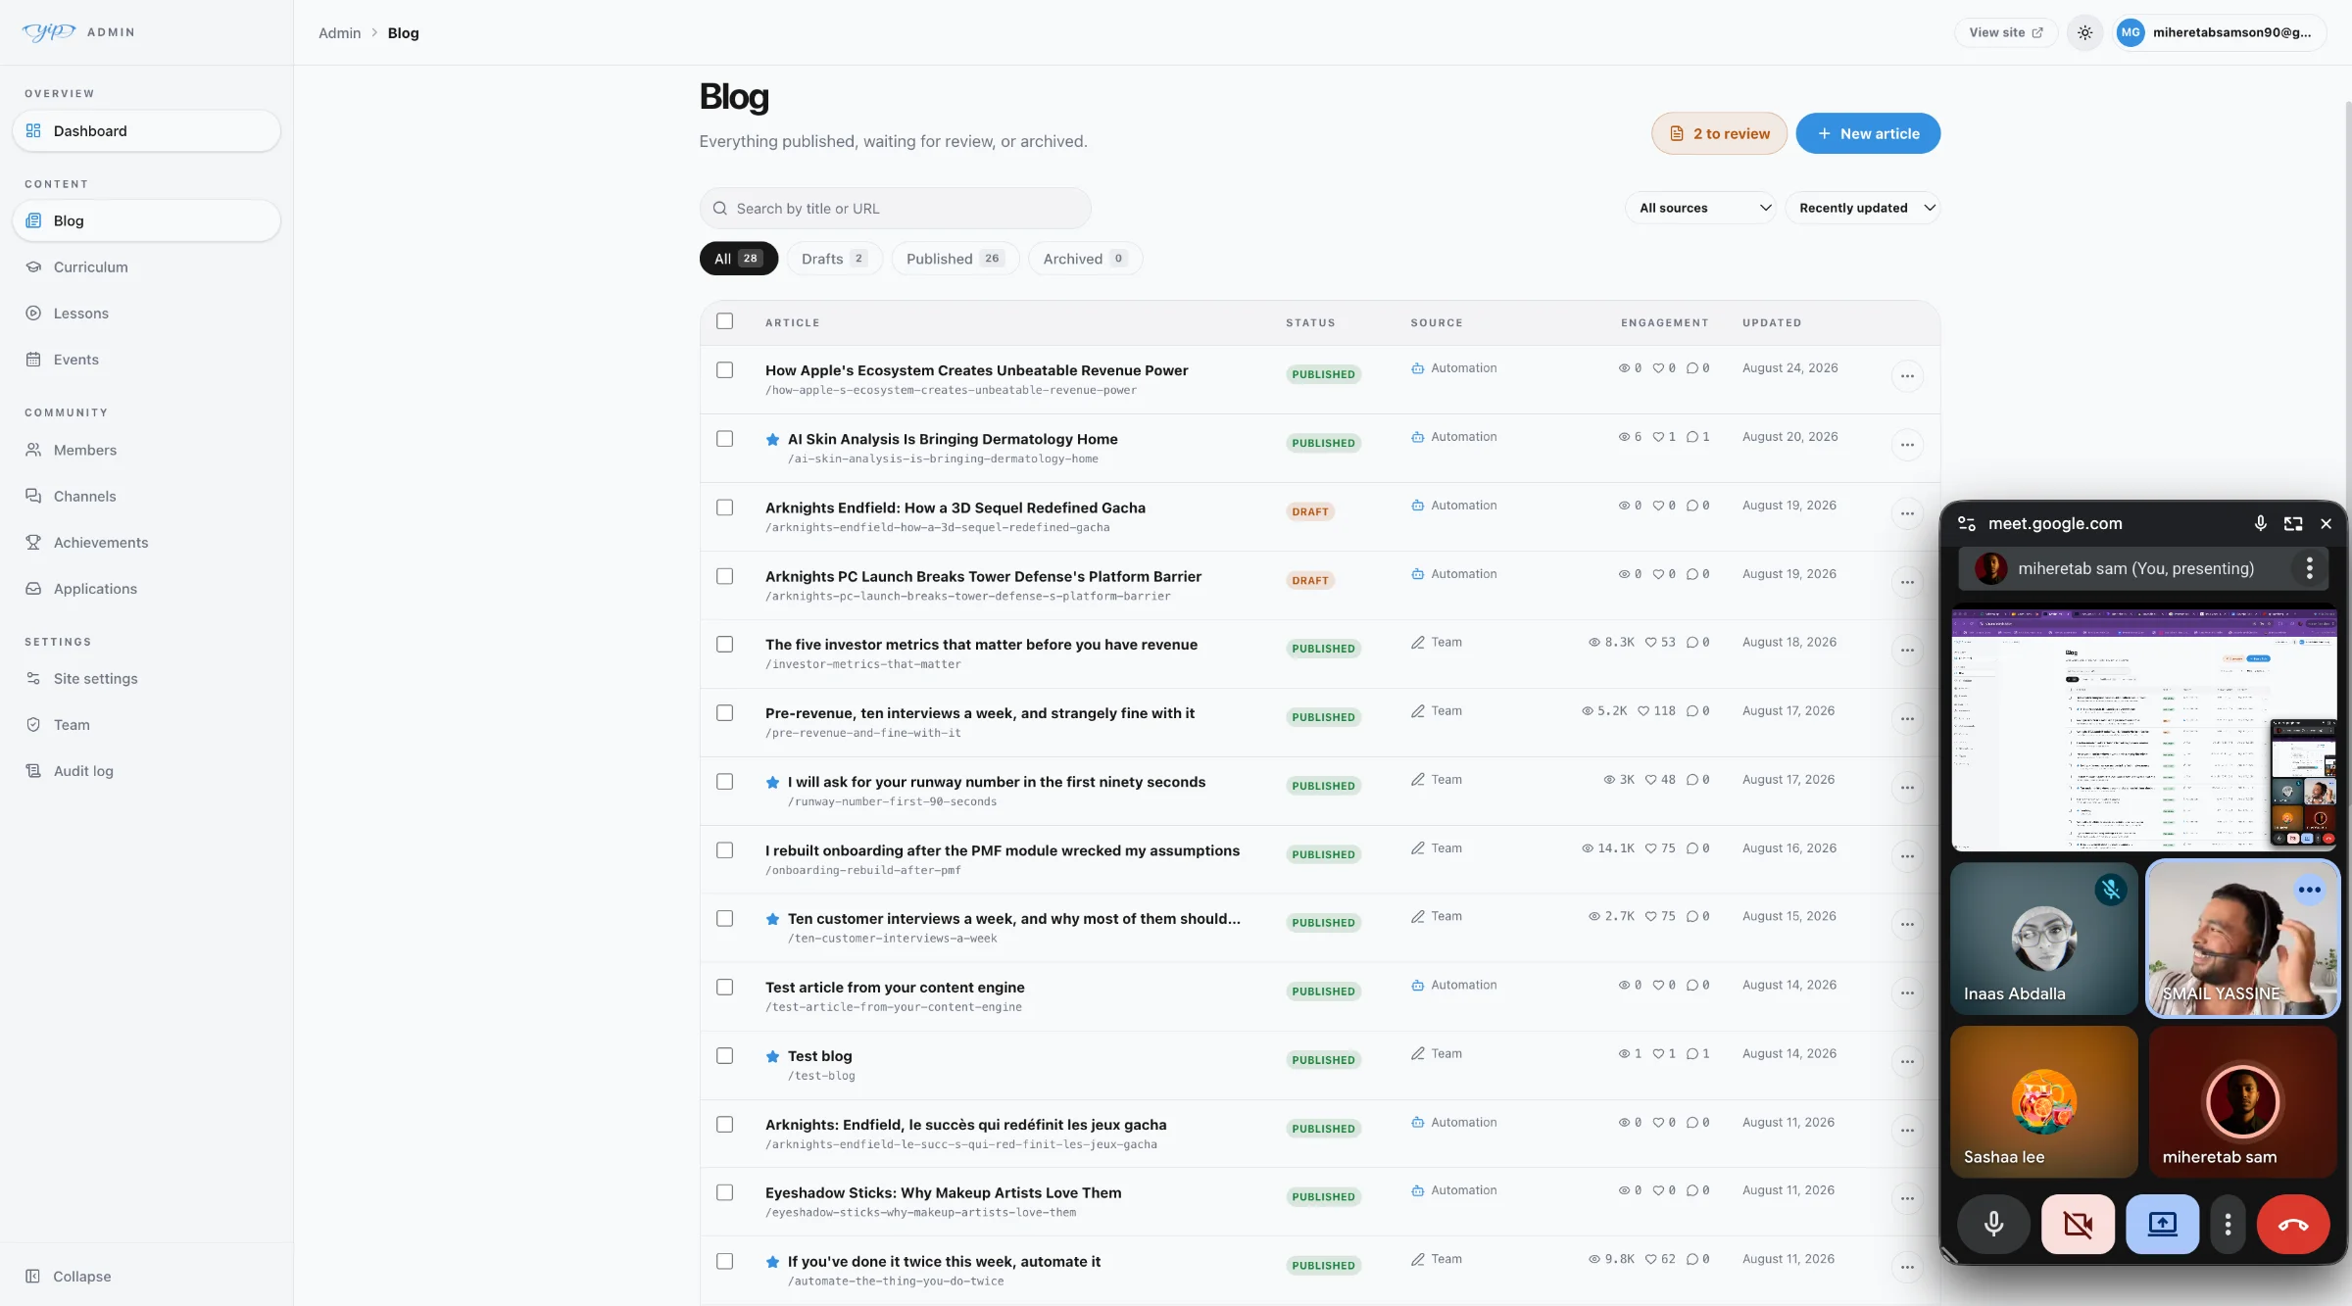Focus the Search by title or URL field
The height and width of the screenshot is (1306, 2352).
(895, 209)
